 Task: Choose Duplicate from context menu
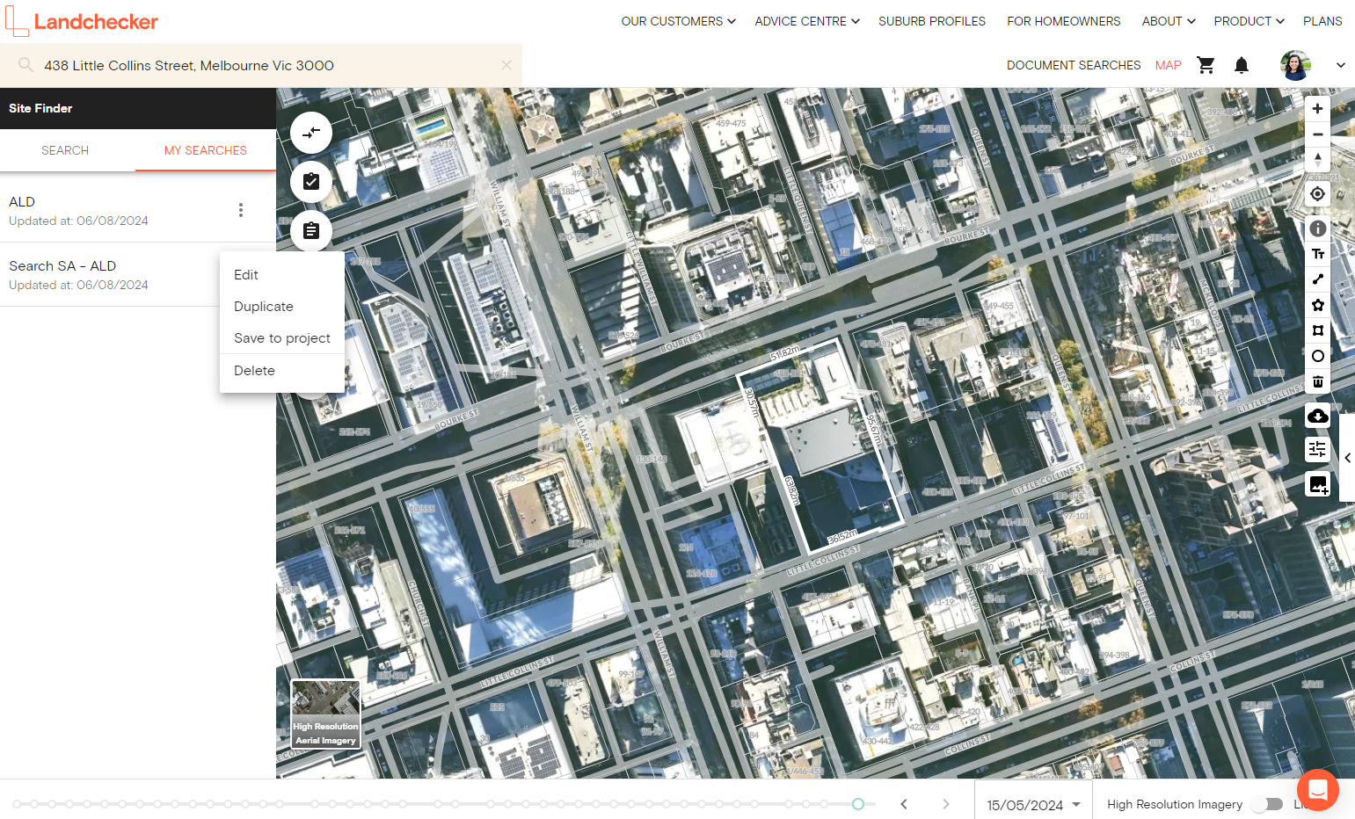click(282, 307)
